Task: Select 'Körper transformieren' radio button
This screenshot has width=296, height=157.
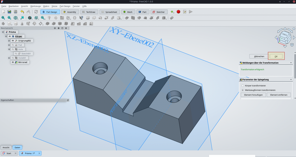Action: pyautogui.click(x=243, y=86)
